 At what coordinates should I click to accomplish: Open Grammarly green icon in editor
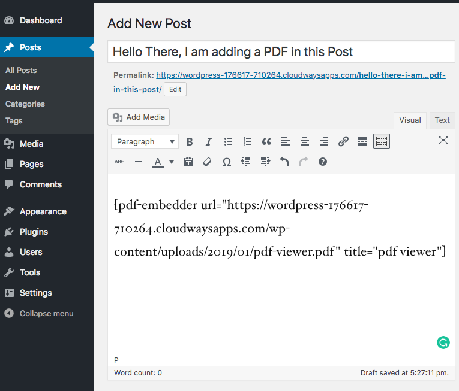tap(443, 342)
